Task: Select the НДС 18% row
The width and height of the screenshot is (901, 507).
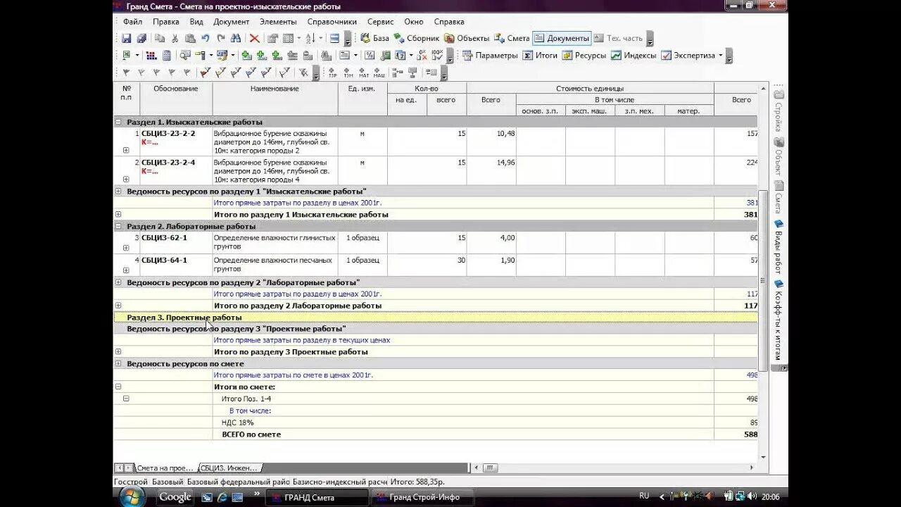Action: 436,423
